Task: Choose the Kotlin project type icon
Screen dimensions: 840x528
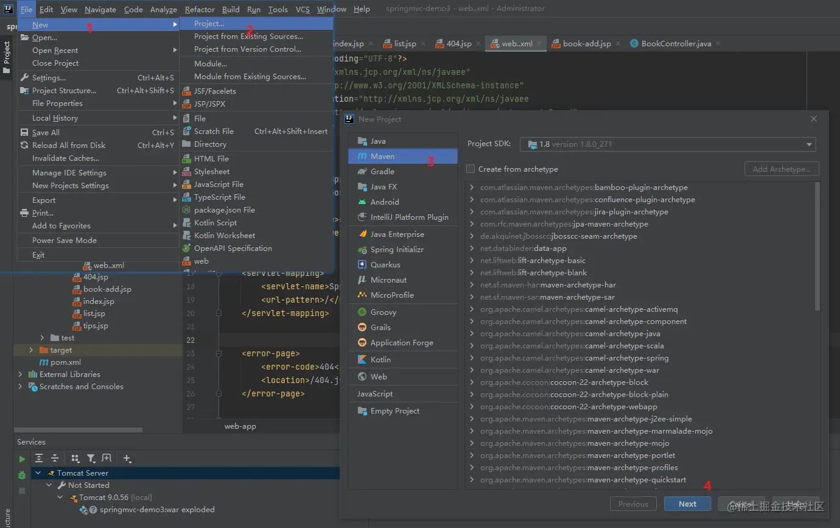Action: [362, 360]
